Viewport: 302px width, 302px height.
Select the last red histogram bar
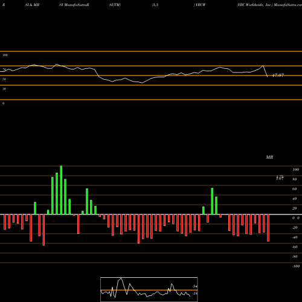[x=268, y=228]
